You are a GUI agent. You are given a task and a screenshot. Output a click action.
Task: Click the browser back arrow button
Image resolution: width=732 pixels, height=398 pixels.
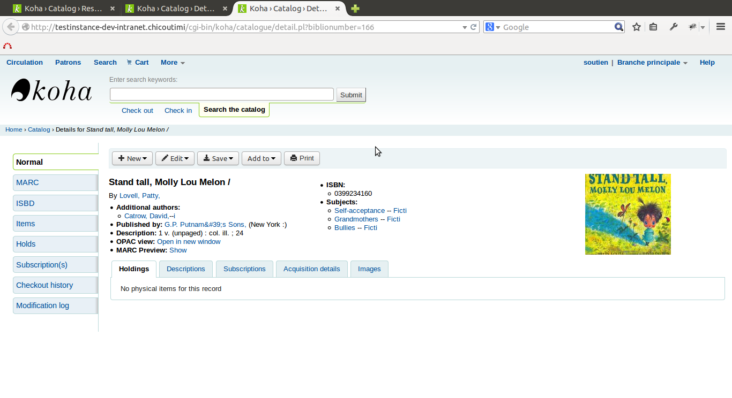click(11, 27)
